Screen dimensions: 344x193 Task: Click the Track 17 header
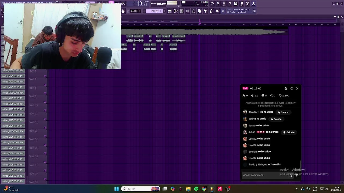(x=38, y=167)
